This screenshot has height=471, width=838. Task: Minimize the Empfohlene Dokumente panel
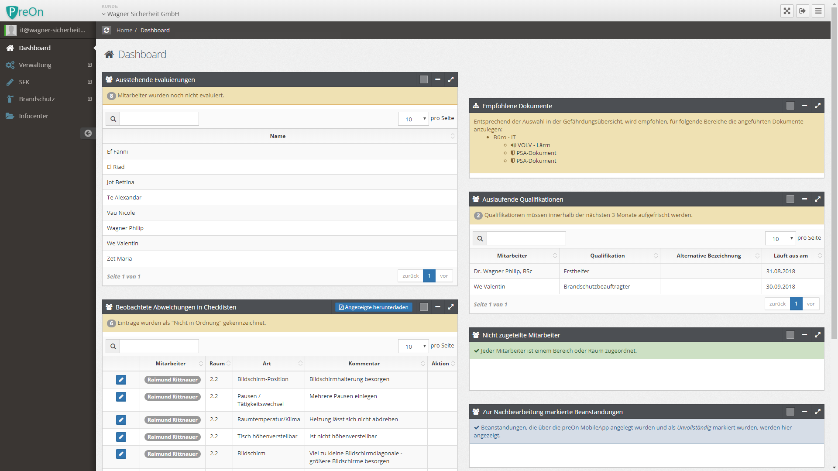[804, 106]
